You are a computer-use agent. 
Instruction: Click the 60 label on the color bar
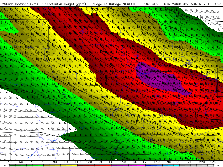(x=21, y=162)
